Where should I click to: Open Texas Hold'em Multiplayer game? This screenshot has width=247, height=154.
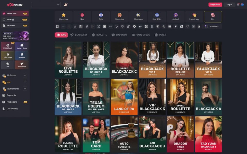pyautogui.click(x=96, y=97)
